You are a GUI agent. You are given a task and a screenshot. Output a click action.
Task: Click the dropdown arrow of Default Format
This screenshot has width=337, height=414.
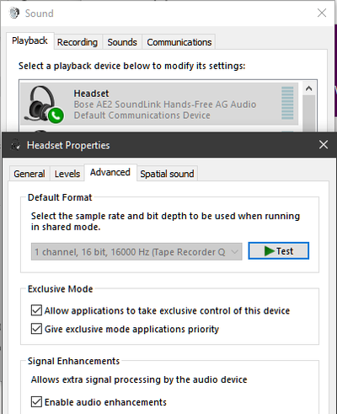235,251
